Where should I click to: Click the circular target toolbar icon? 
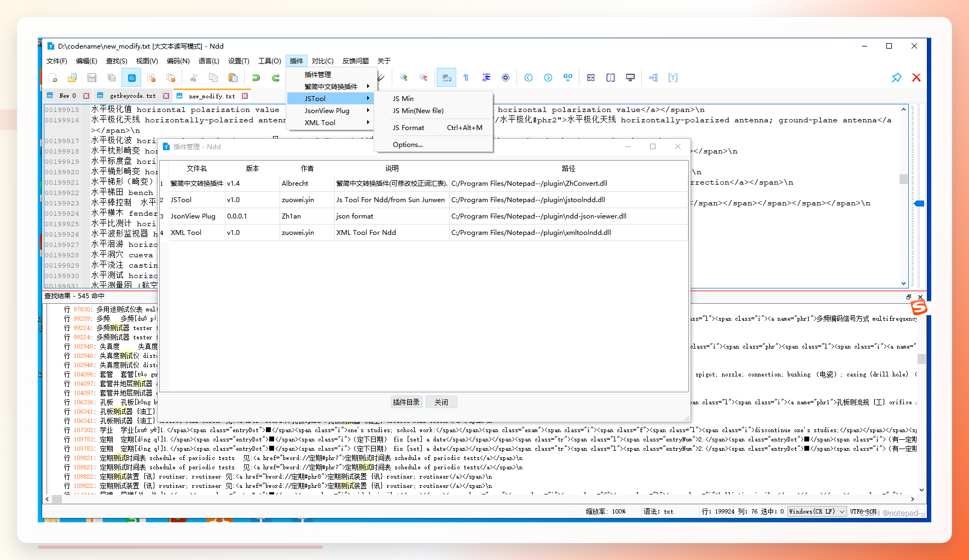506,78
